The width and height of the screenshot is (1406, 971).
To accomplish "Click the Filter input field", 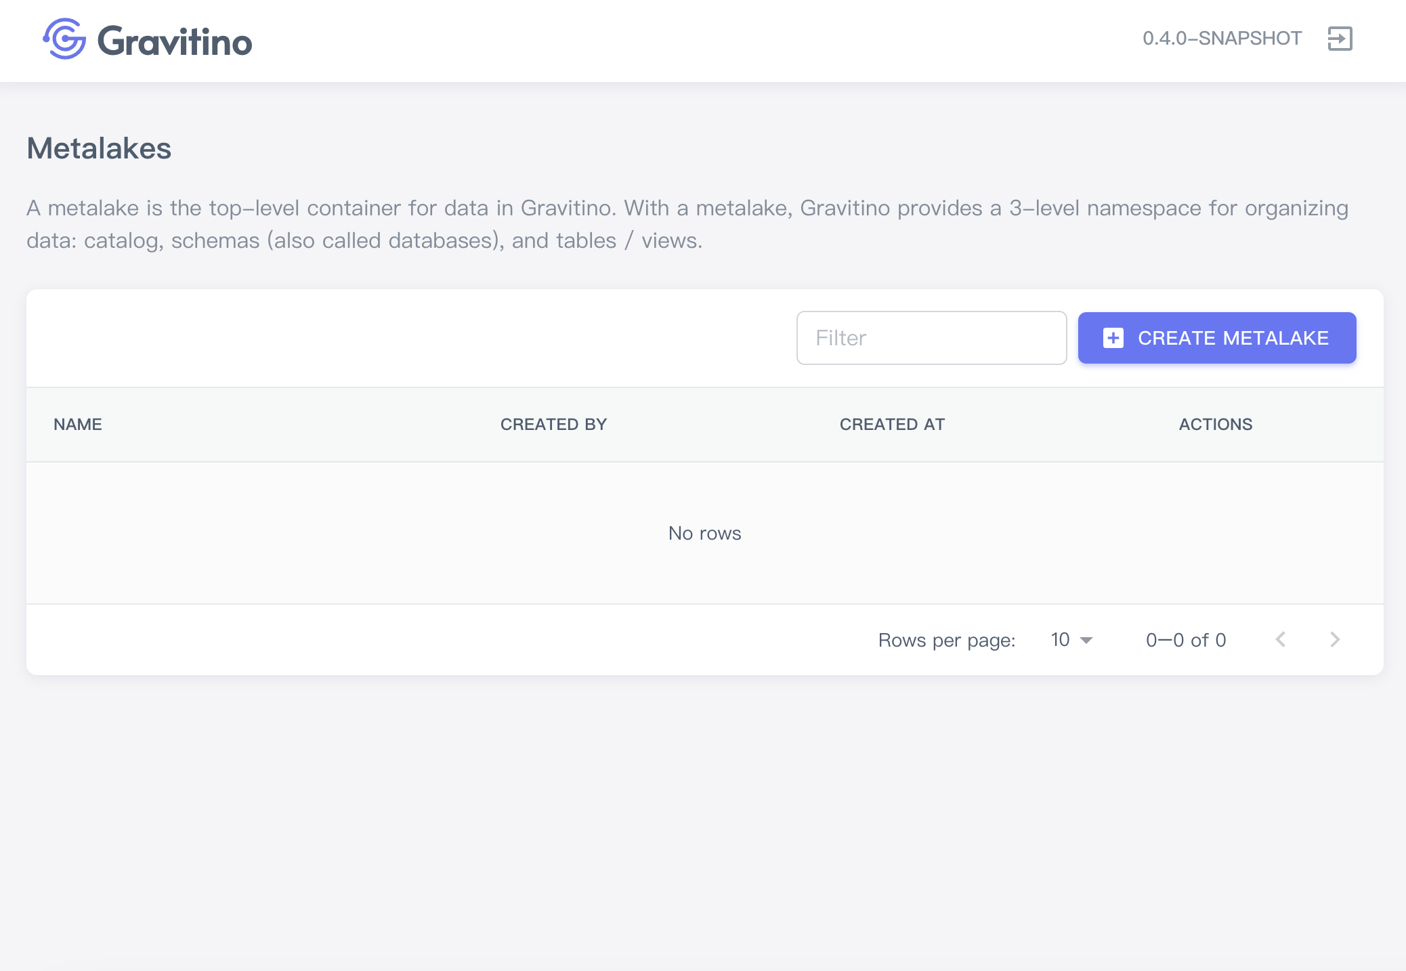I will pyautogui.click(x=931, y=338).
